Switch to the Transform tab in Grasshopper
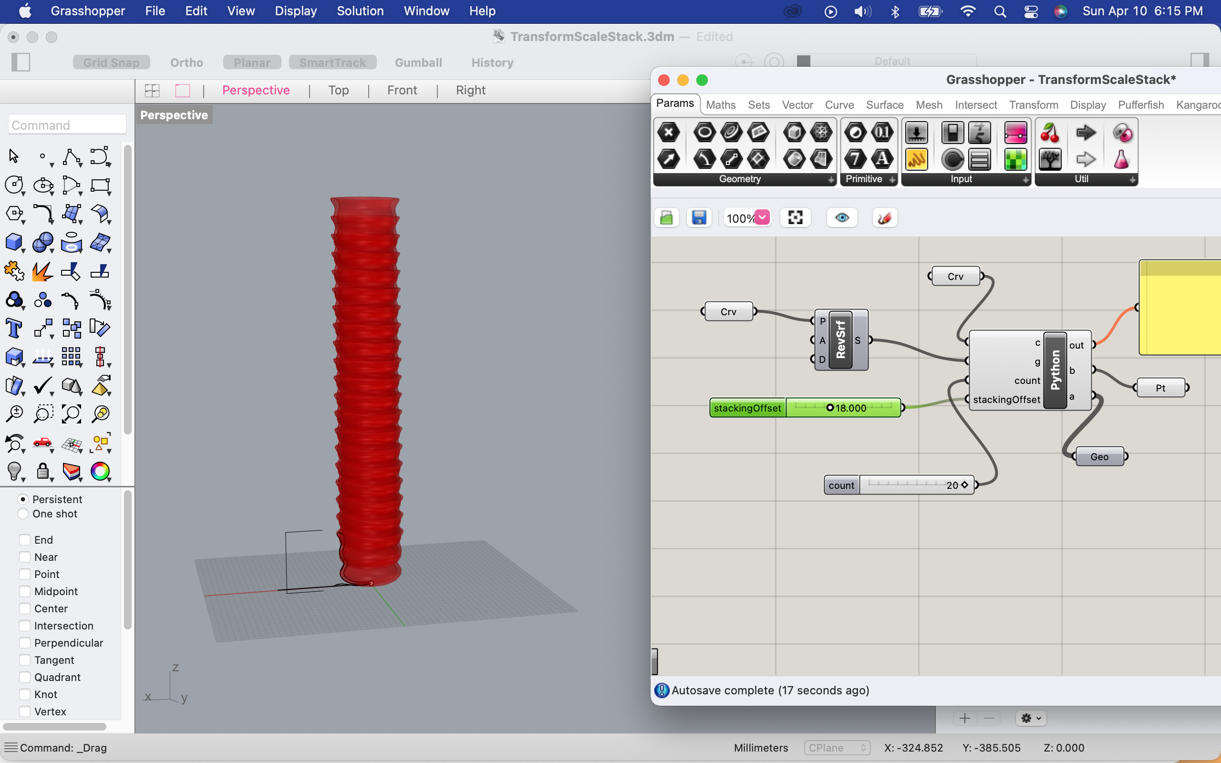 coord(1033,105)
